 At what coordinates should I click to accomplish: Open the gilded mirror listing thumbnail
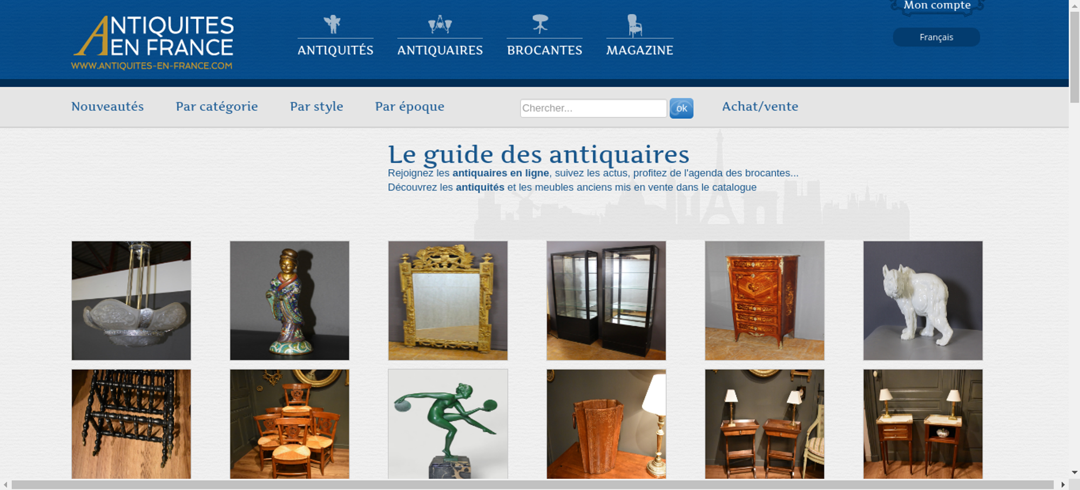448,301
